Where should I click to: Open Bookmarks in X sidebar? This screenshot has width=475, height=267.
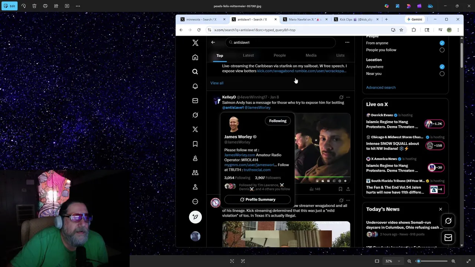[195, 144]
